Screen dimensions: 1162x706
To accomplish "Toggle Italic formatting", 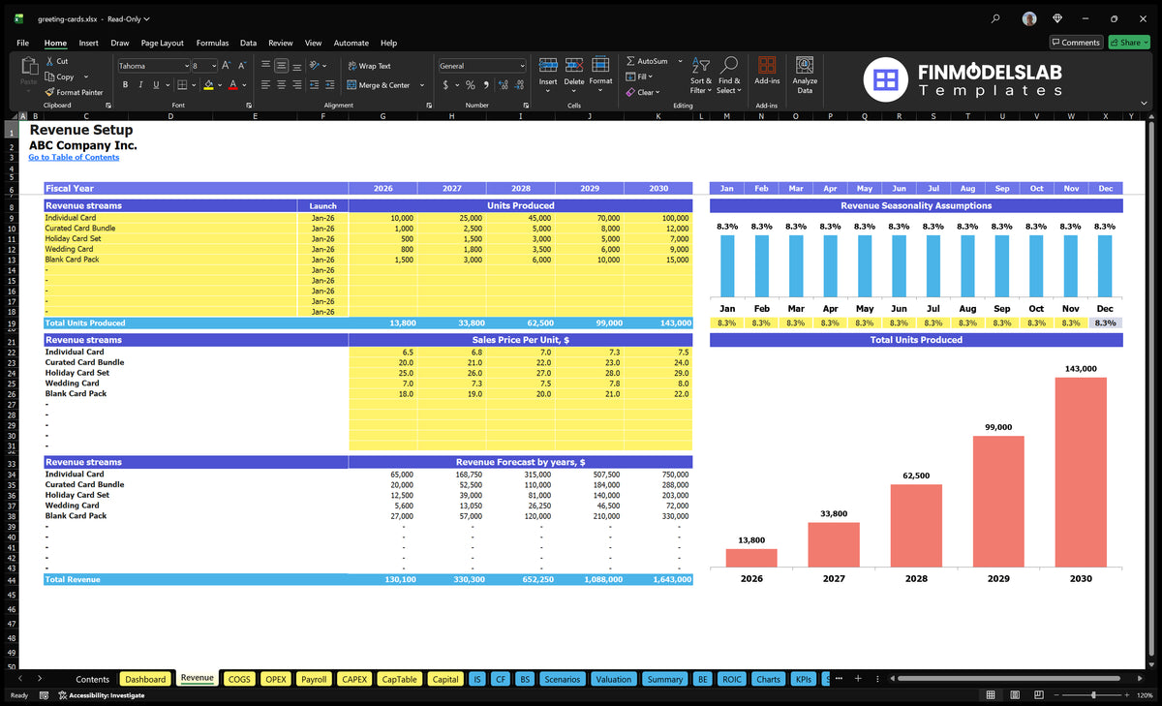I will [141, 85].
